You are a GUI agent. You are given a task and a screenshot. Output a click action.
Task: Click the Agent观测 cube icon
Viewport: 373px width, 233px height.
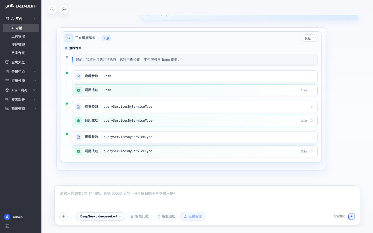click(7, 90)
